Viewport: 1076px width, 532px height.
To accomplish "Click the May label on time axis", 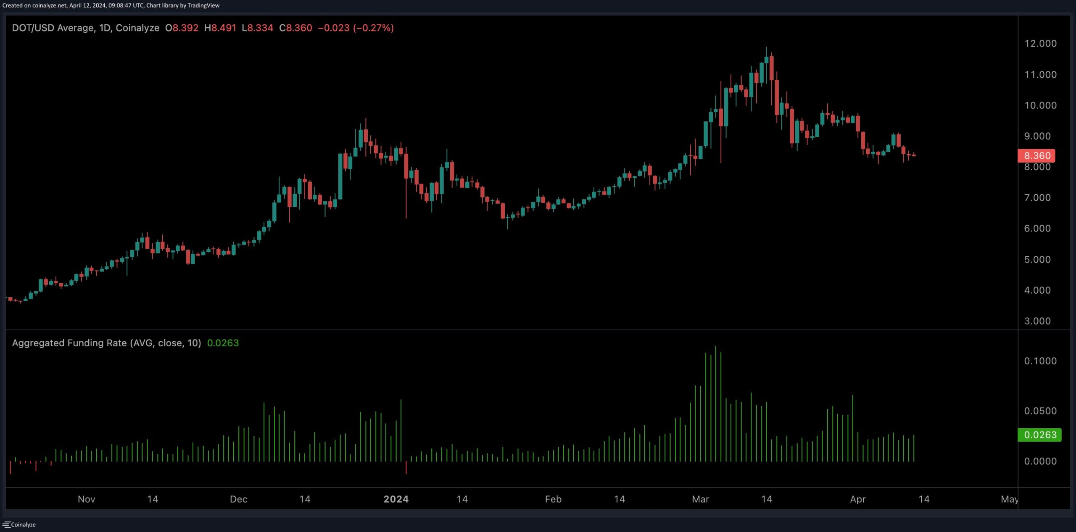I will pos(1009,499).
